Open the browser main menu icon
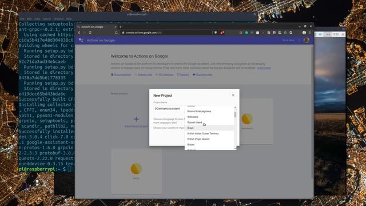Image resolution: width=366 pixels, height=206 pixels. tap(310, 33)
